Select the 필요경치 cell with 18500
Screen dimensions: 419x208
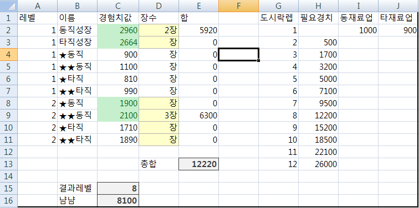click(319, 140)
